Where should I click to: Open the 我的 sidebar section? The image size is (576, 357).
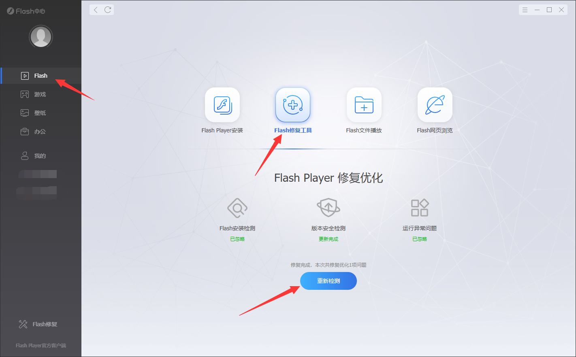(x=41, y=156)
